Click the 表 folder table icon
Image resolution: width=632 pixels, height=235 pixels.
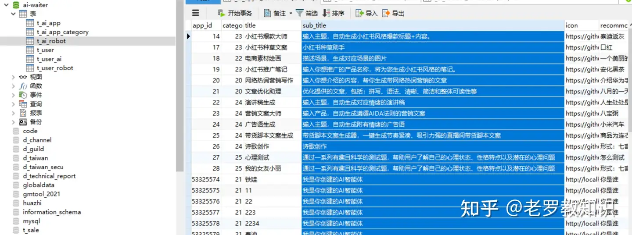pos(23,14)
